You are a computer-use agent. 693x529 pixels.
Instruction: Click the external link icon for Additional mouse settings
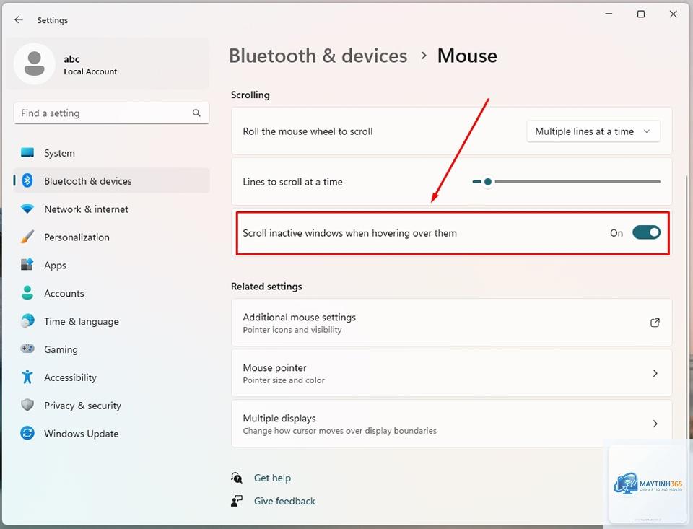pos(655,323)
